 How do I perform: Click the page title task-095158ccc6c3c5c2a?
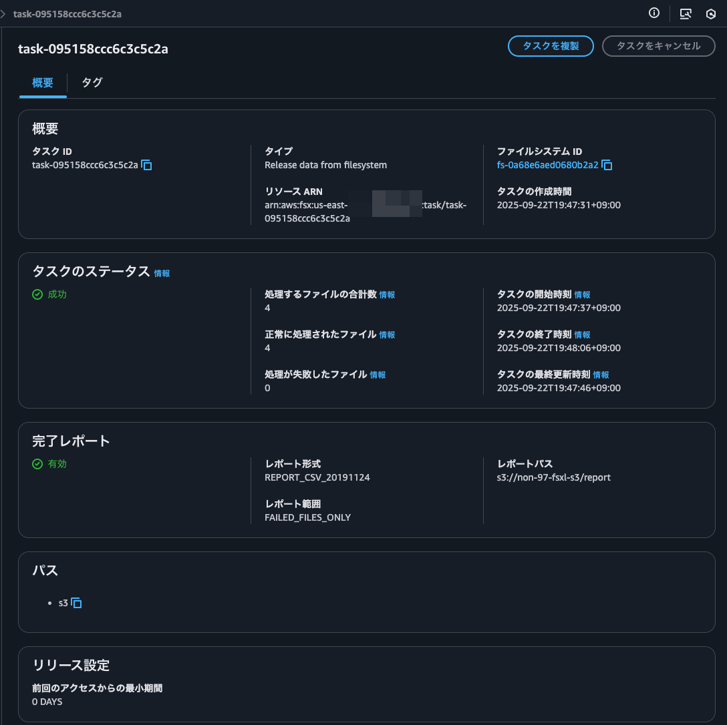pos(93,49)
